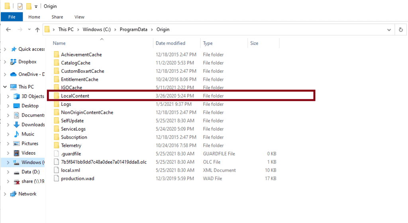Go up one folder level
Image resolution: width=408 pixels, height=223 pixels.
37,29
